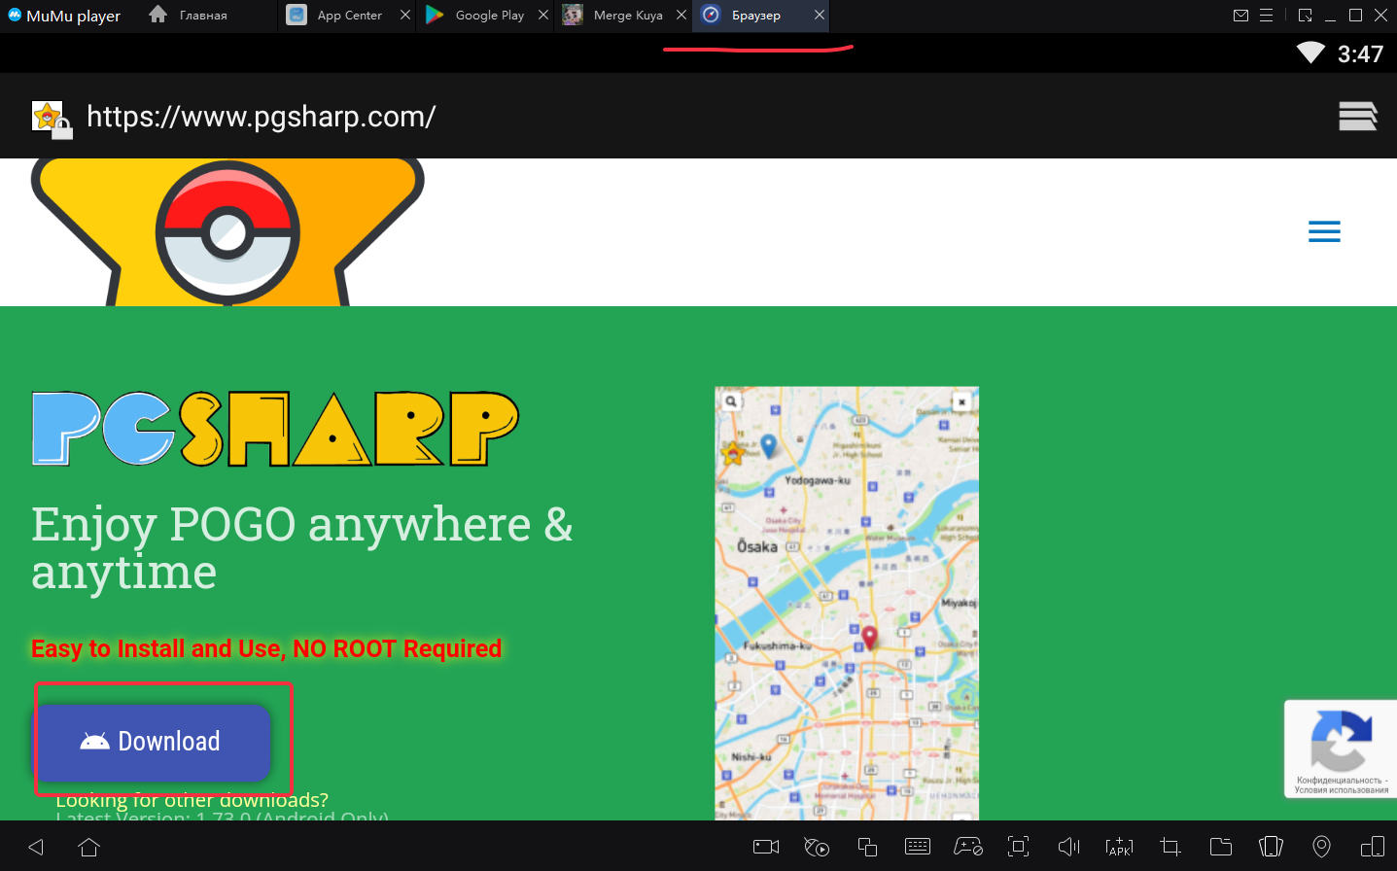The height and width of the screenshot is (871, 1397).
Task: Click the PGSHARP title graphic
Action: click(x=275, y=429)
